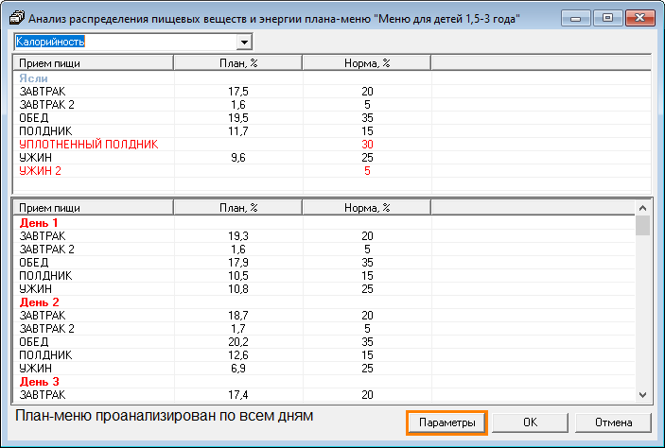
Task: Click the Калорийность combo box field
Action: 125,43
